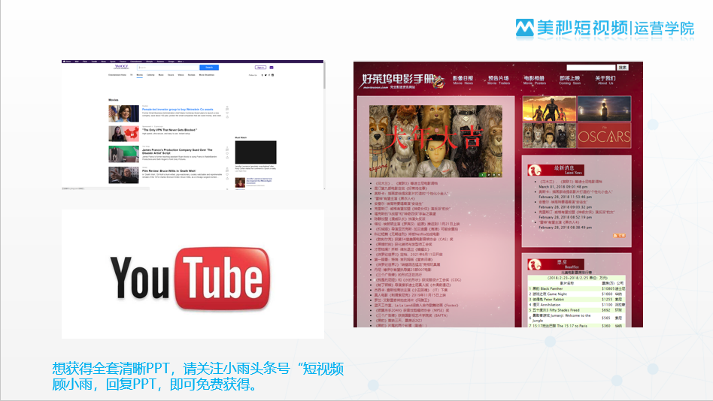Click the Boxoffice section header badge
The height and width of the screenshot is (401, 713).
pos(556,264)
